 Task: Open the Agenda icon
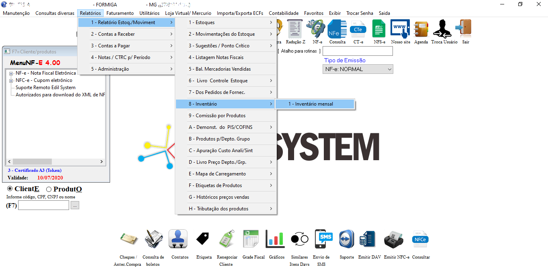(421, 29)
